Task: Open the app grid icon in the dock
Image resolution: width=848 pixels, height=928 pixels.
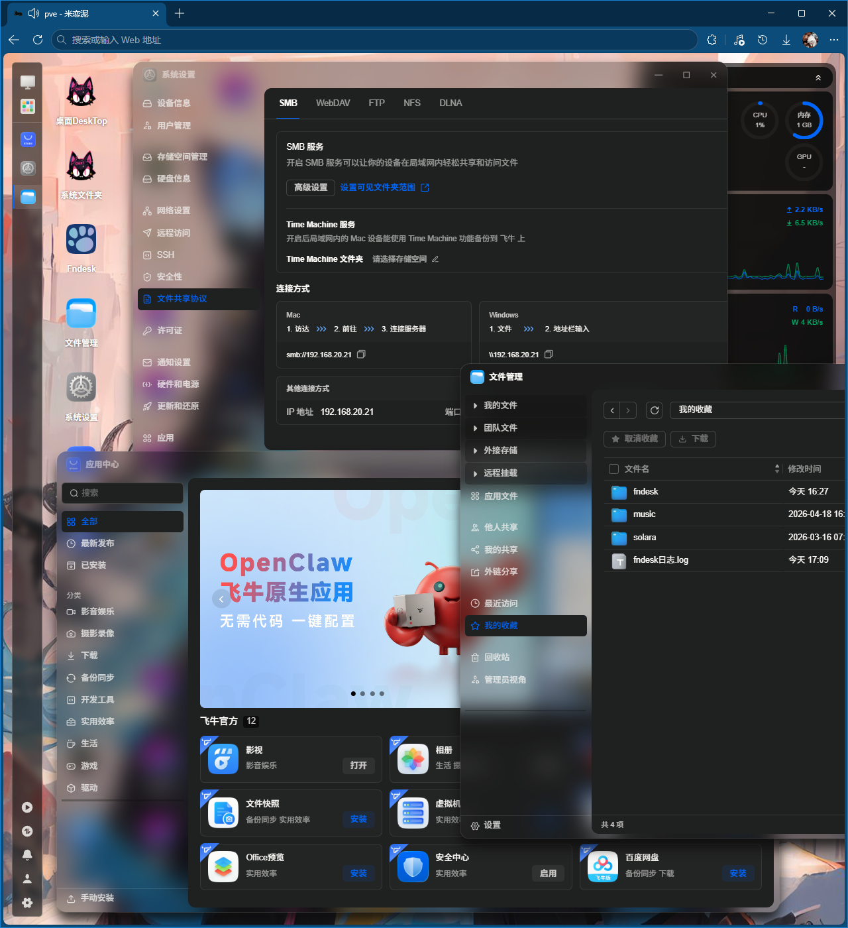Action: tap(27, 106)
